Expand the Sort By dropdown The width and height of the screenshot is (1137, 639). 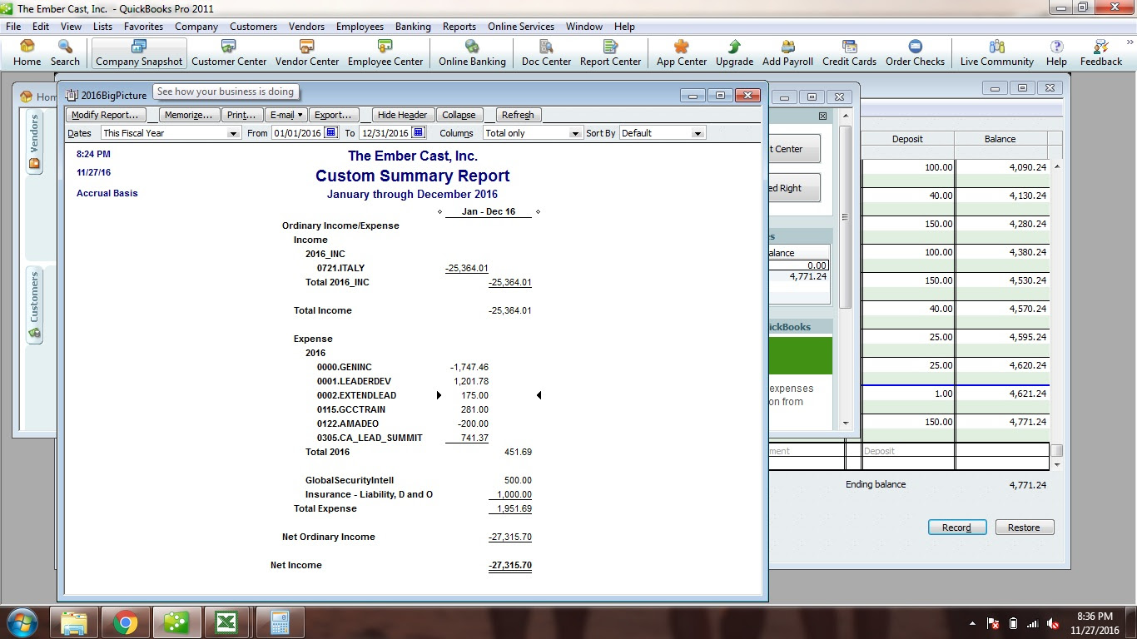click(698, 133)
